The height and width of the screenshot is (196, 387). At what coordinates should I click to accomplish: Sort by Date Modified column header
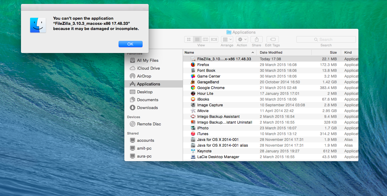click(271, 52)
